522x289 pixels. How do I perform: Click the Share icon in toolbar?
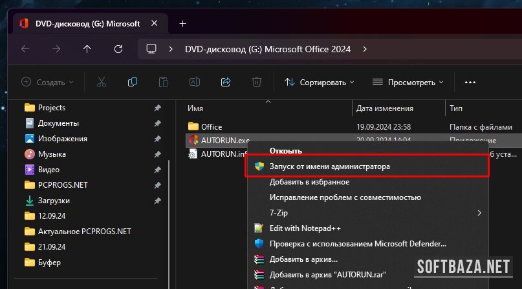pos(226,83)
